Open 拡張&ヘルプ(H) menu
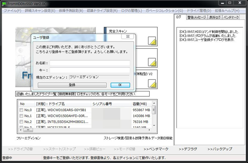Viewport: 248px width, 163px height. click(x=227, y=11)
